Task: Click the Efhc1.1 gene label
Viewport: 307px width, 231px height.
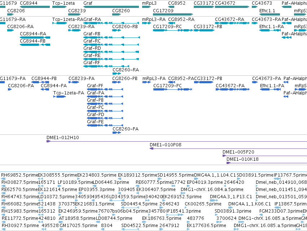Action: [x=267, y=11]
